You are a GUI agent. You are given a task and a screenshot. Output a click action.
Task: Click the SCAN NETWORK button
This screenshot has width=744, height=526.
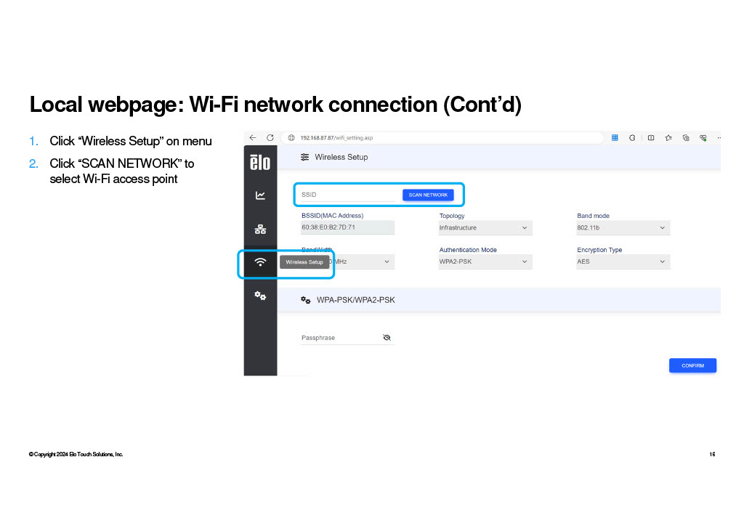coord(428,195)
